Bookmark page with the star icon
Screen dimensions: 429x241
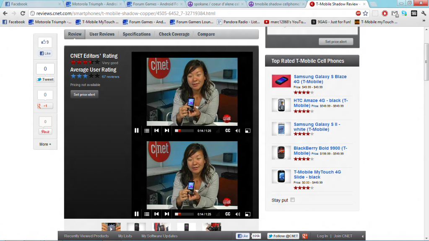[365, 13]
